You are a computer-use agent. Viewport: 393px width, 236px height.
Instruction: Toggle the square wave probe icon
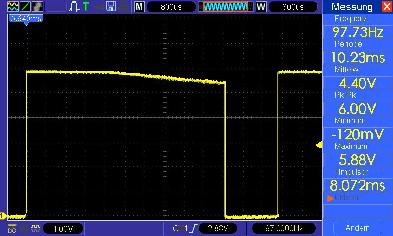[35, 229]
